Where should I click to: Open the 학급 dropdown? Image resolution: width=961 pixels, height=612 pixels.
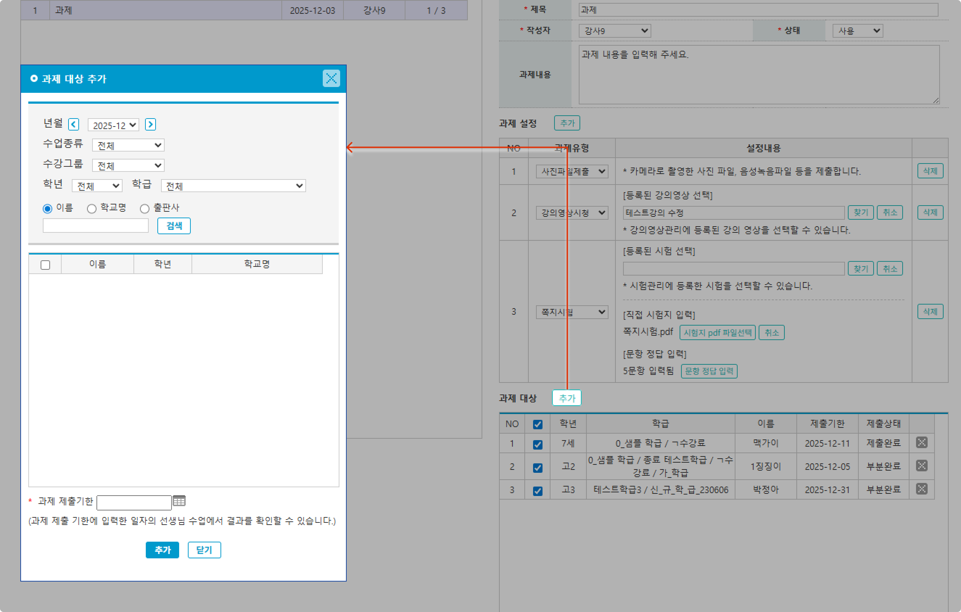(233, 186)
